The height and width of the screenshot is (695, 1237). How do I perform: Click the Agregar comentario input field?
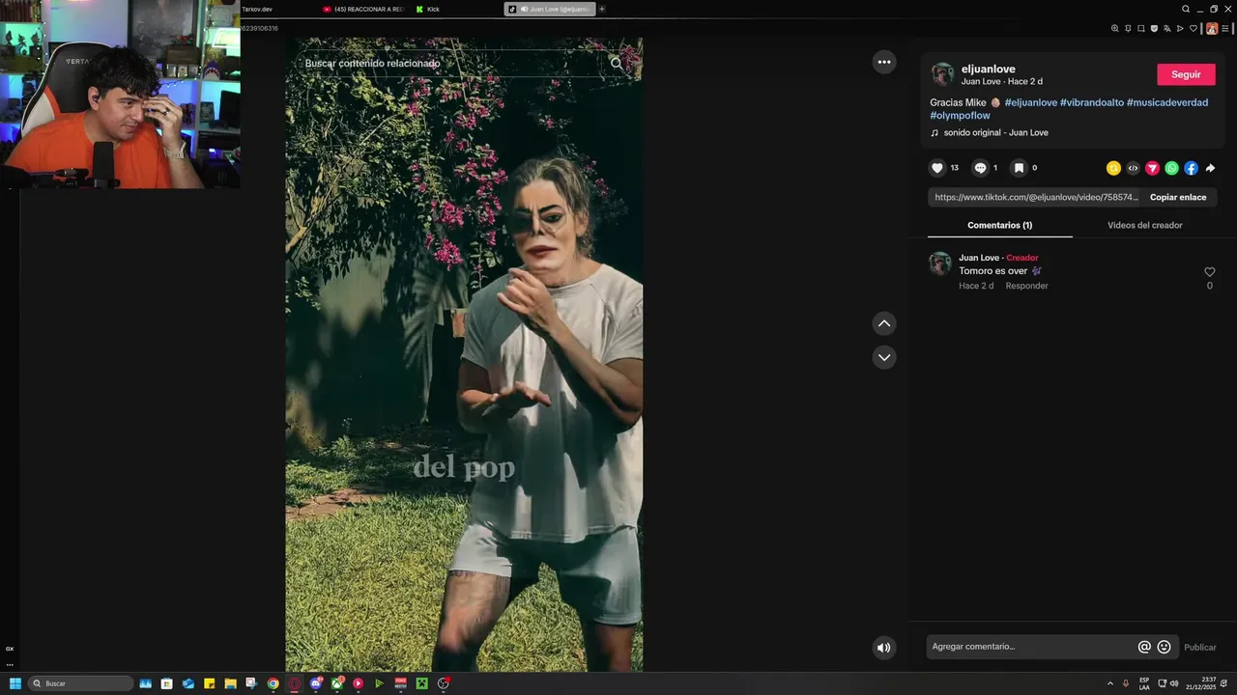pos(1030,647)
